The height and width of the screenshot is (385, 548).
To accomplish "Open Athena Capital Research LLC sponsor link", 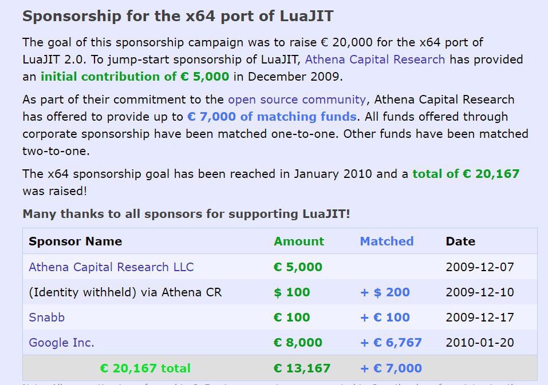I will pyautogui.click(x=111, y=267).
